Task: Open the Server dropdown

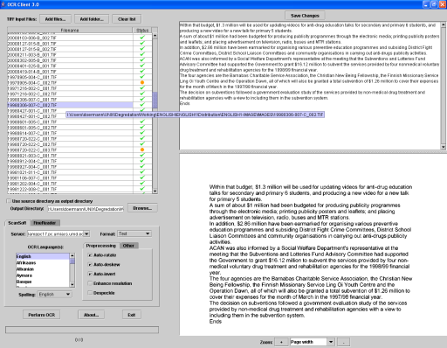Action: tap(86, 233)
